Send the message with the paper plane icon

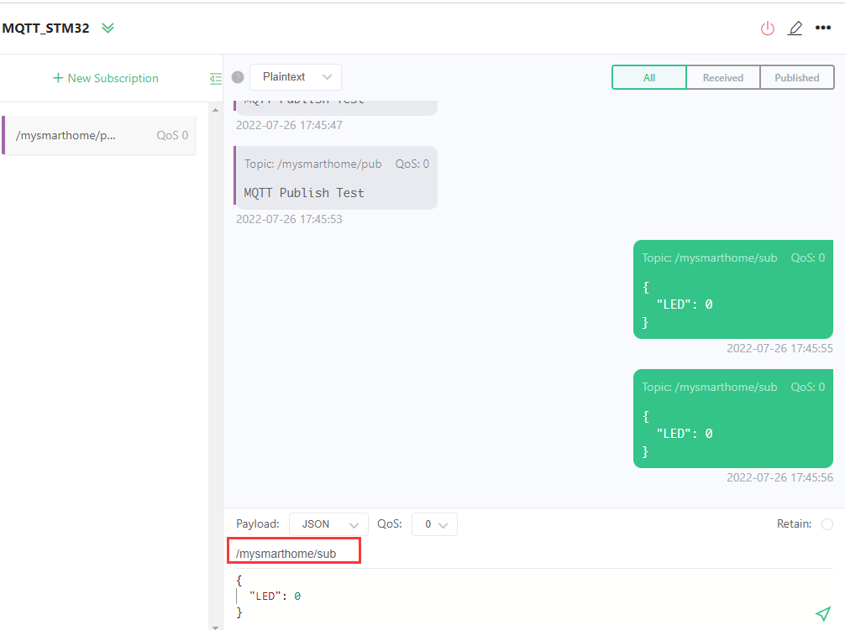(823, 614)
